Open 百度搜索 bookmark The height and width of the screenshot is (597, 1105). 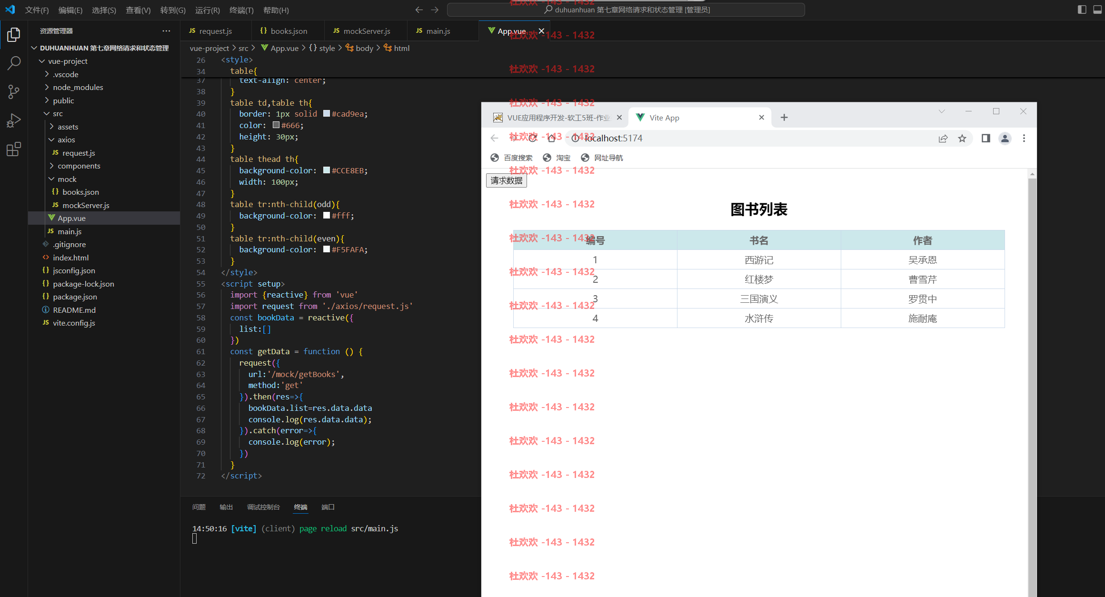coord(511,158)
